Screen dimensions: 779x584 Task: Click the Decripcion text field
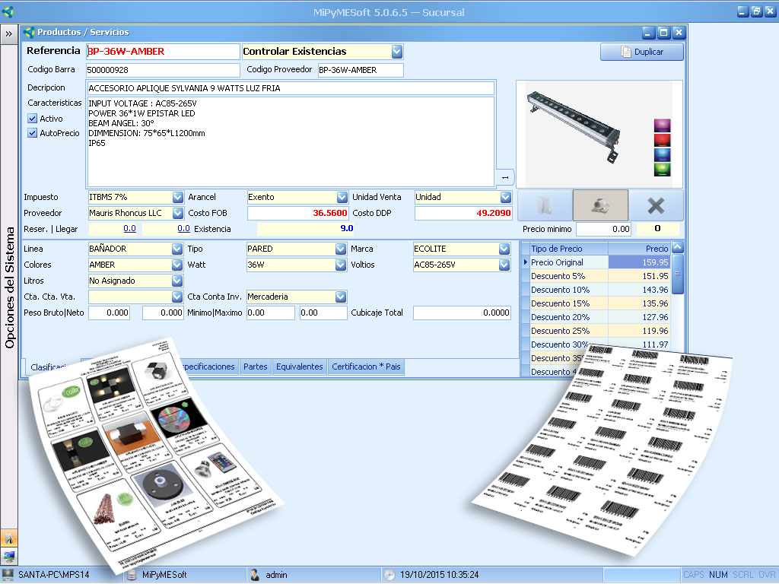291,88
